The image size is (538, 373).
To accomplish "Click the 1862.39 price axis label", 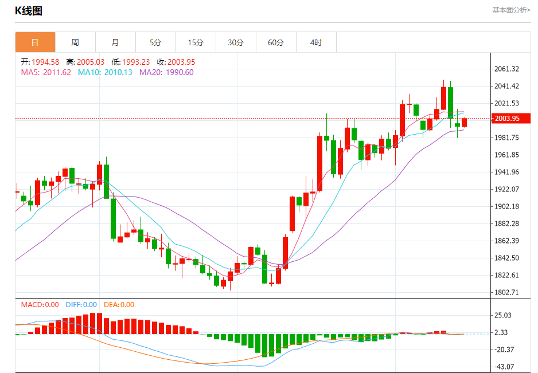I will [x=506, y=241].
